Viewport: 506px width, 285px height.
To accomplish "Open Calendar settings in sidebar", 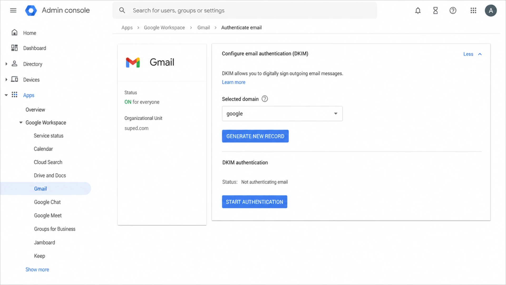I will pos(43,149).
